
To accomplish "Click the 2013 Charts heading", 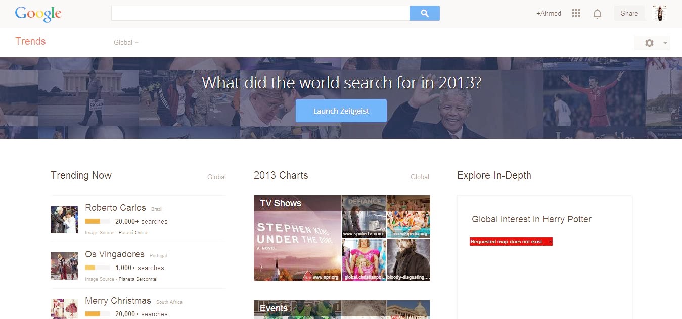I will click(x=281, y=175).
